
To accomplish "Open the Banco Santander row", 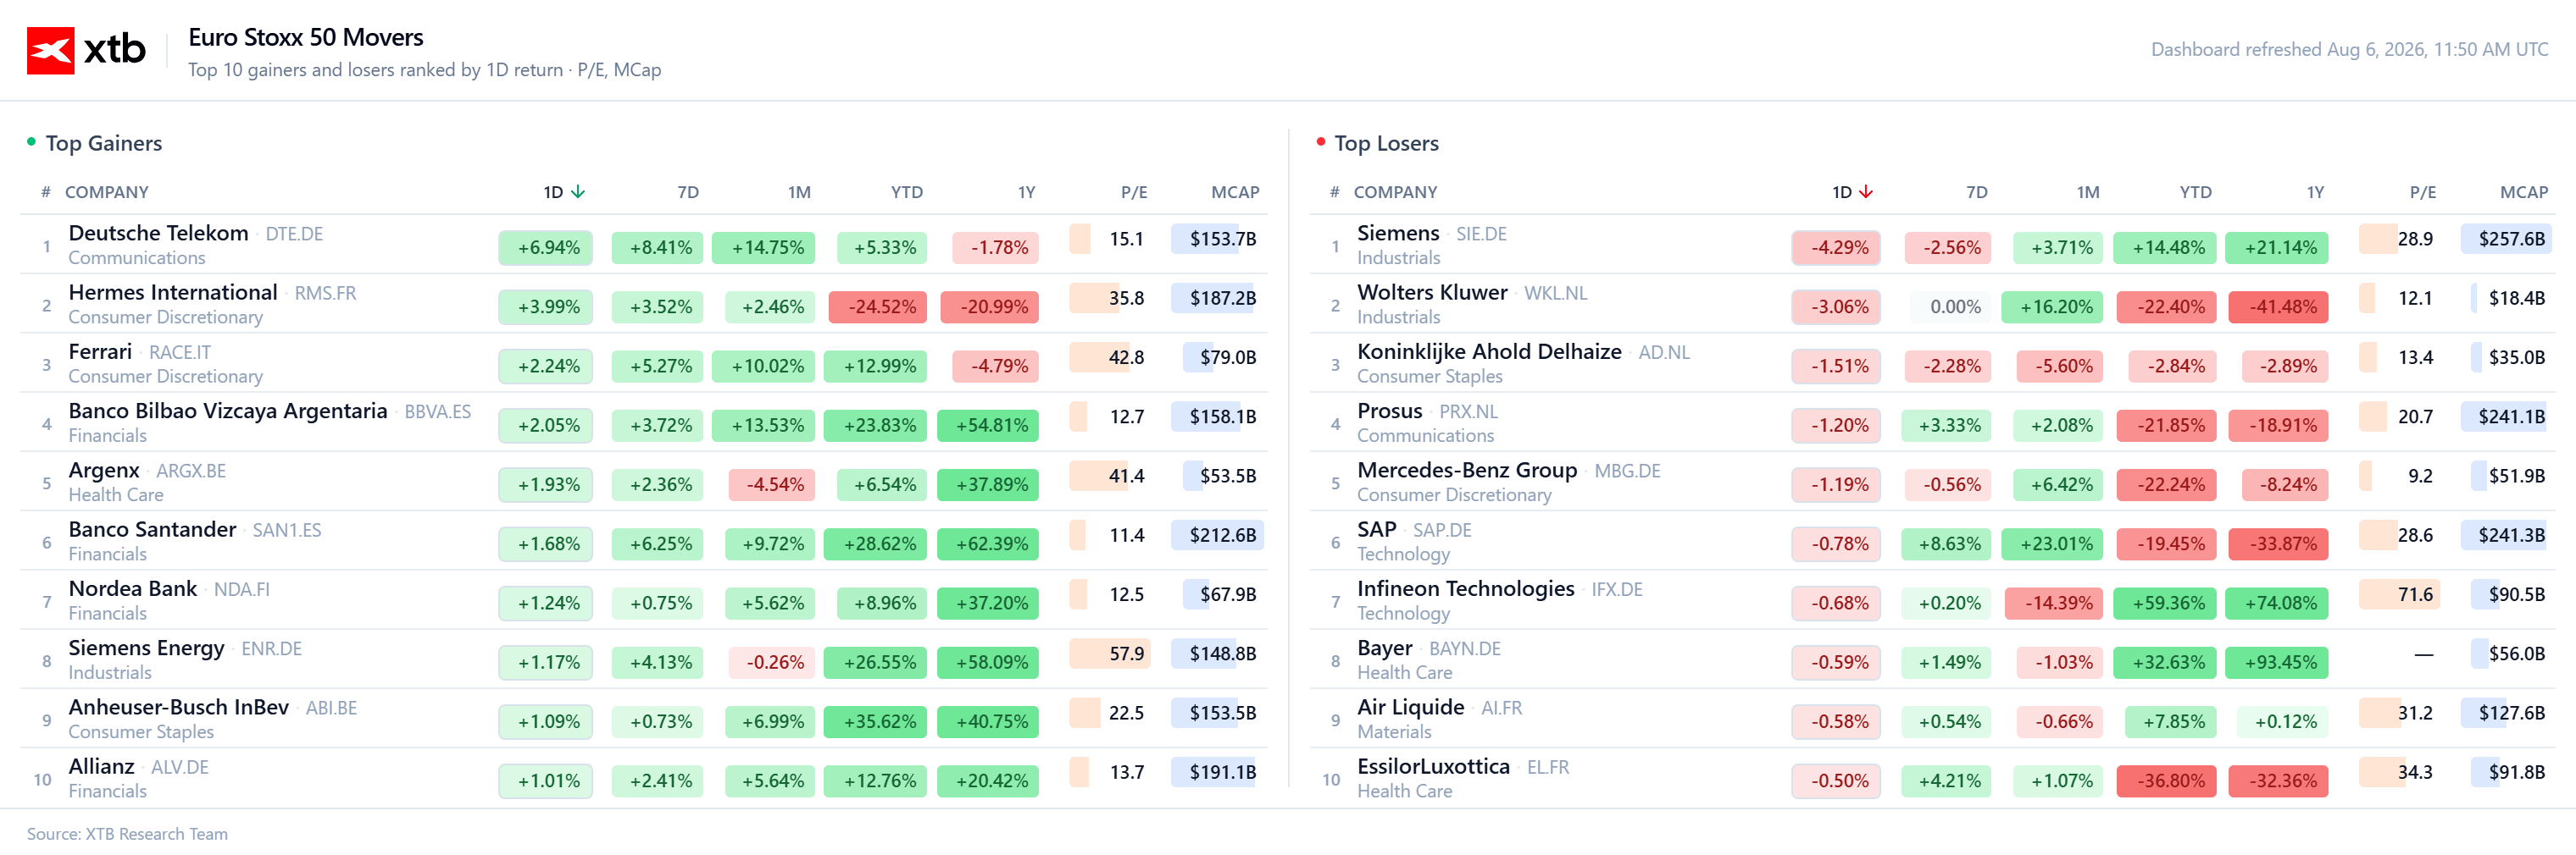I will (x=644, y=540).
